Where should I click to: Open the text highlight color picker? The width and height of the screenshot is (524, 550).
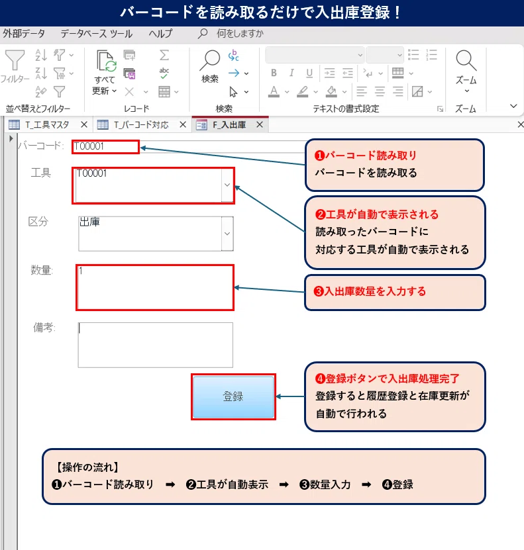302,91
